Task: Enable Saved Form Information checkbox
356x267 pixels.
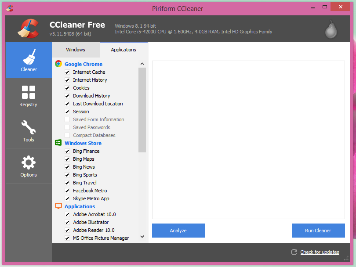Action: (x=67, y=119)
